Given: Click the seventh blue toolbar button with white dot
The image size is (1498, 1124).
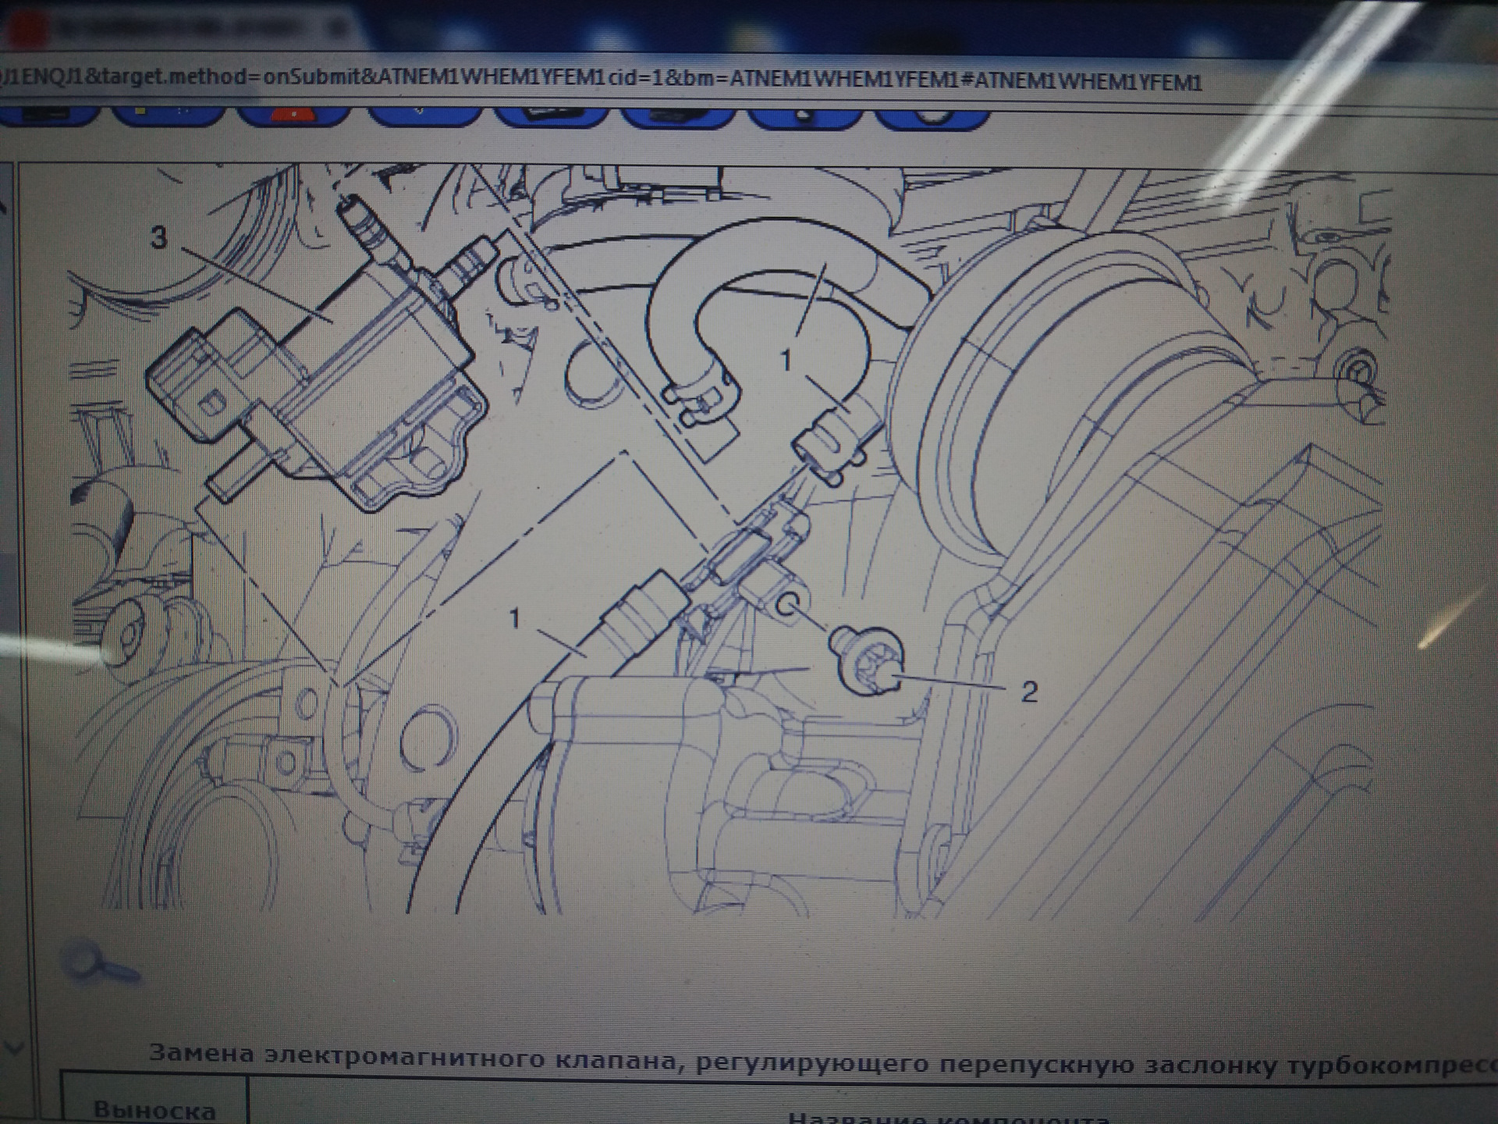Looking at the screenshot, I should click(805, 117).
